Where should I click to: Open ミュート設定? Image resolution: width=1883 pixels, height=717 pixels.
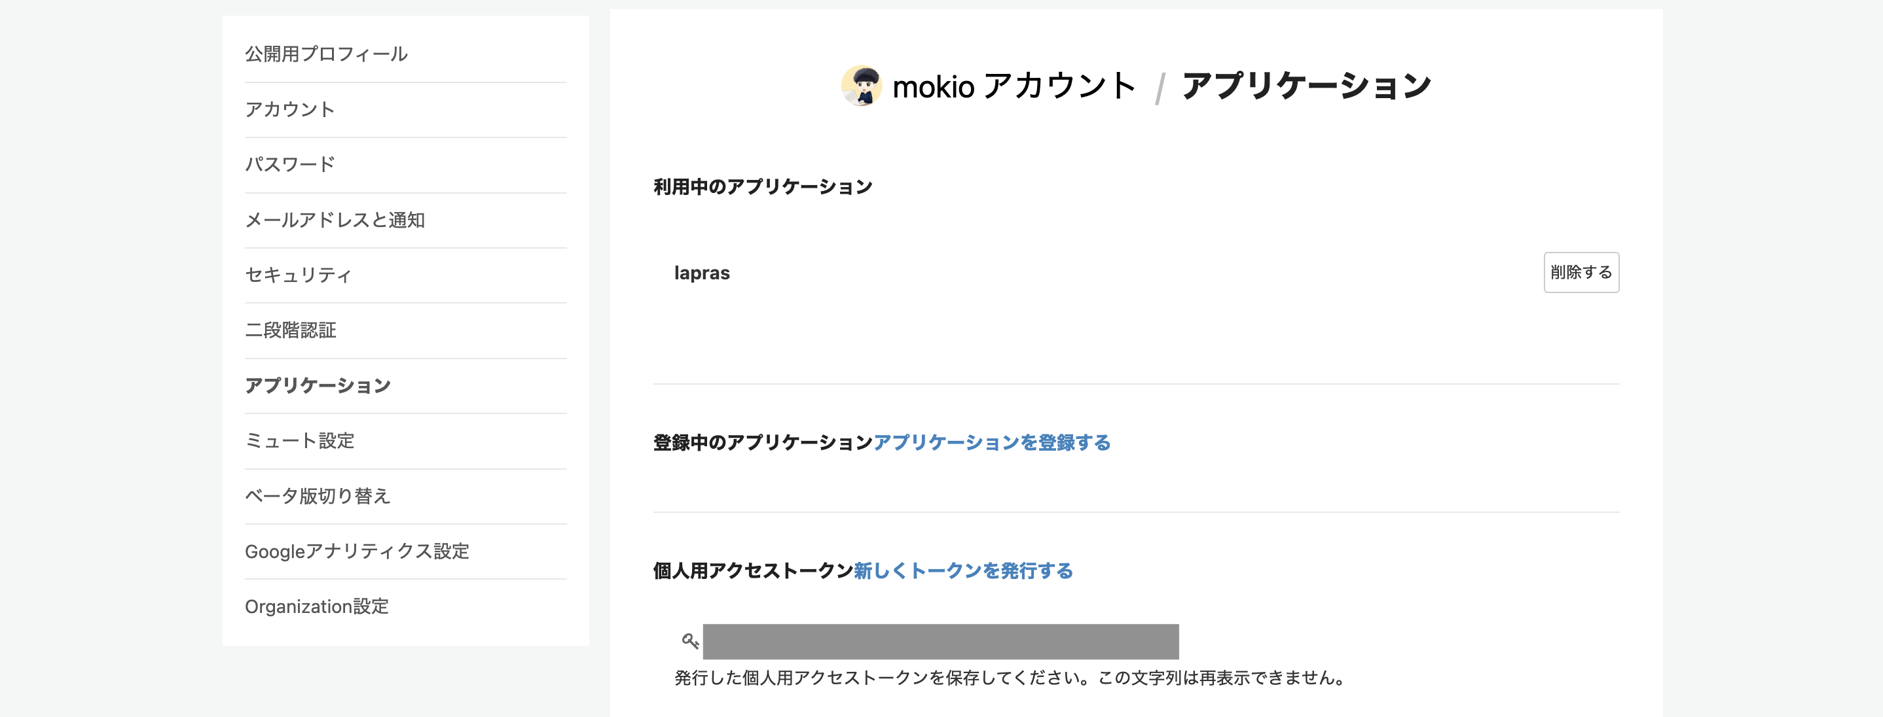pyautogui.click(x=300, y=441)
